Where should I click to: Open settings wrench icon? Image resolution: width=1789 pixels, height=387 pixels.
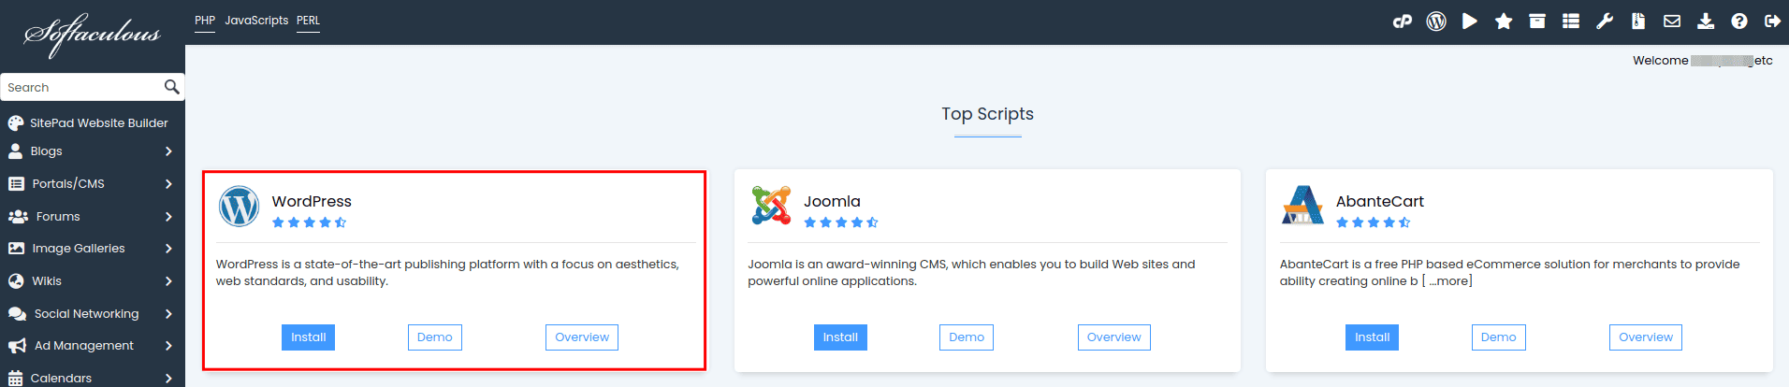pyautogui.click(x=1605, y=21)
